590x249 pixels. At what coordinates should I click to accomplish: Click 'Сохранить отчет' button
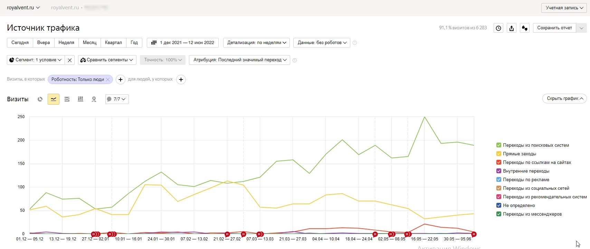tap(554, 28)
